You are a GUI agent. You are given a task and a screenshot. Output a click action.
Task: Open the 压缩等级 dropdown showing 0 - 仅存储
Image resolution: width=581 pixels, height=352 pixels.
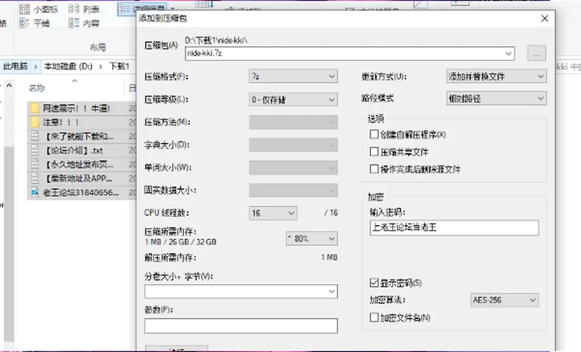293,100
